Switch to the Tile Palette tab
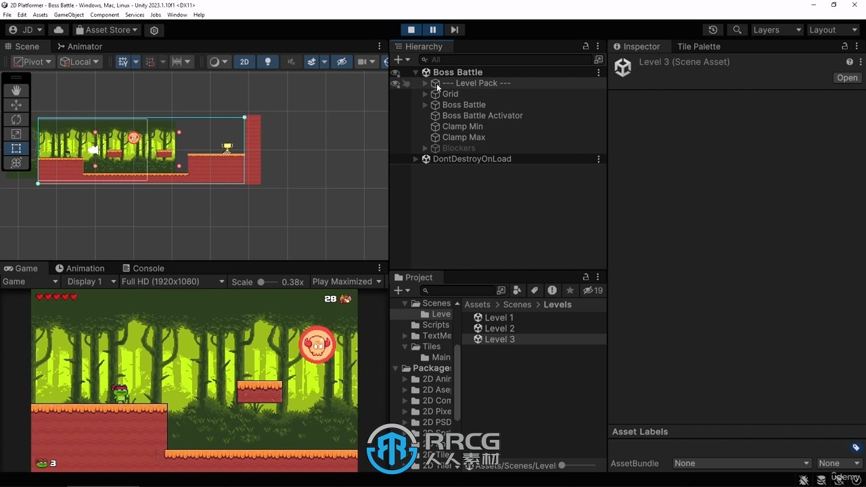This screenshot has width=866, height=487. (699, 47)
